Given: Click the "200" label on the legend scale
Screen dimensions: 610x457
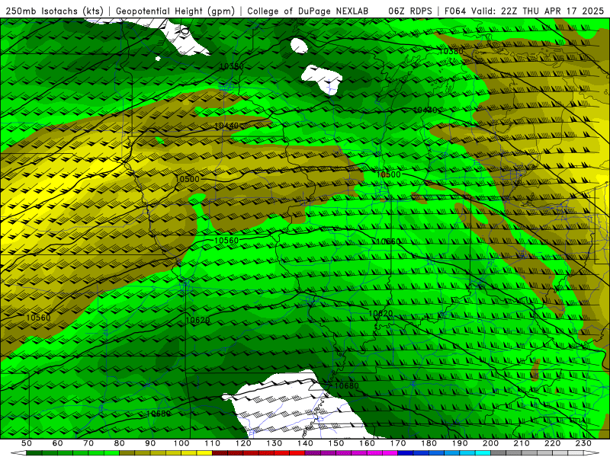Looking at the screenshot, I should tap(491, 443).
